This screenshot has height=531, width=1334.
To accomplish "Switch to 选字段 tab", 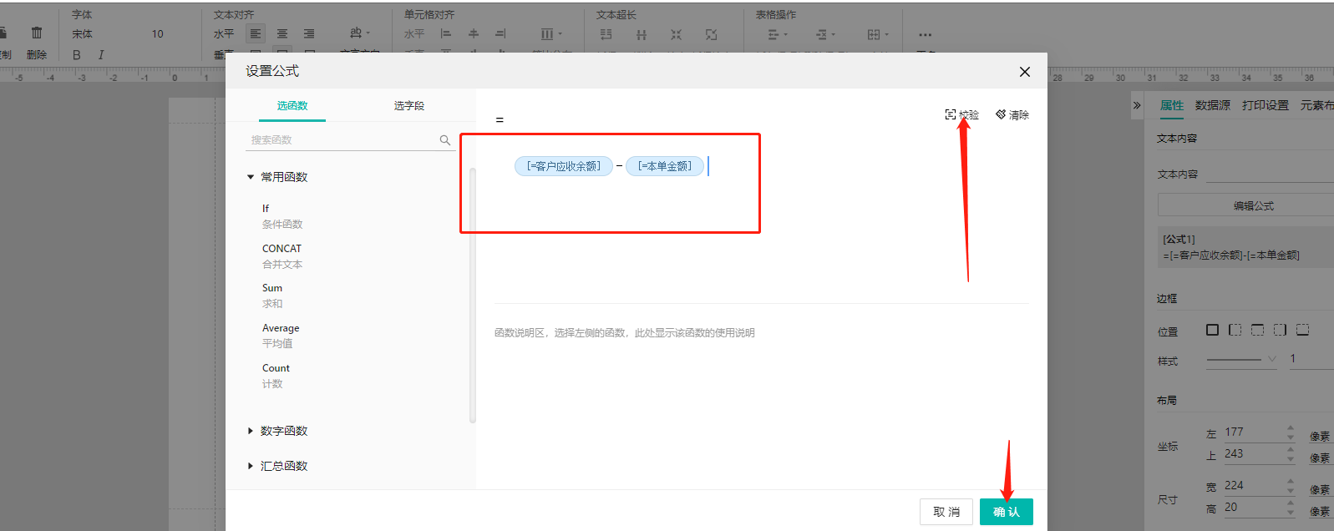I will [x=409, y=106].
